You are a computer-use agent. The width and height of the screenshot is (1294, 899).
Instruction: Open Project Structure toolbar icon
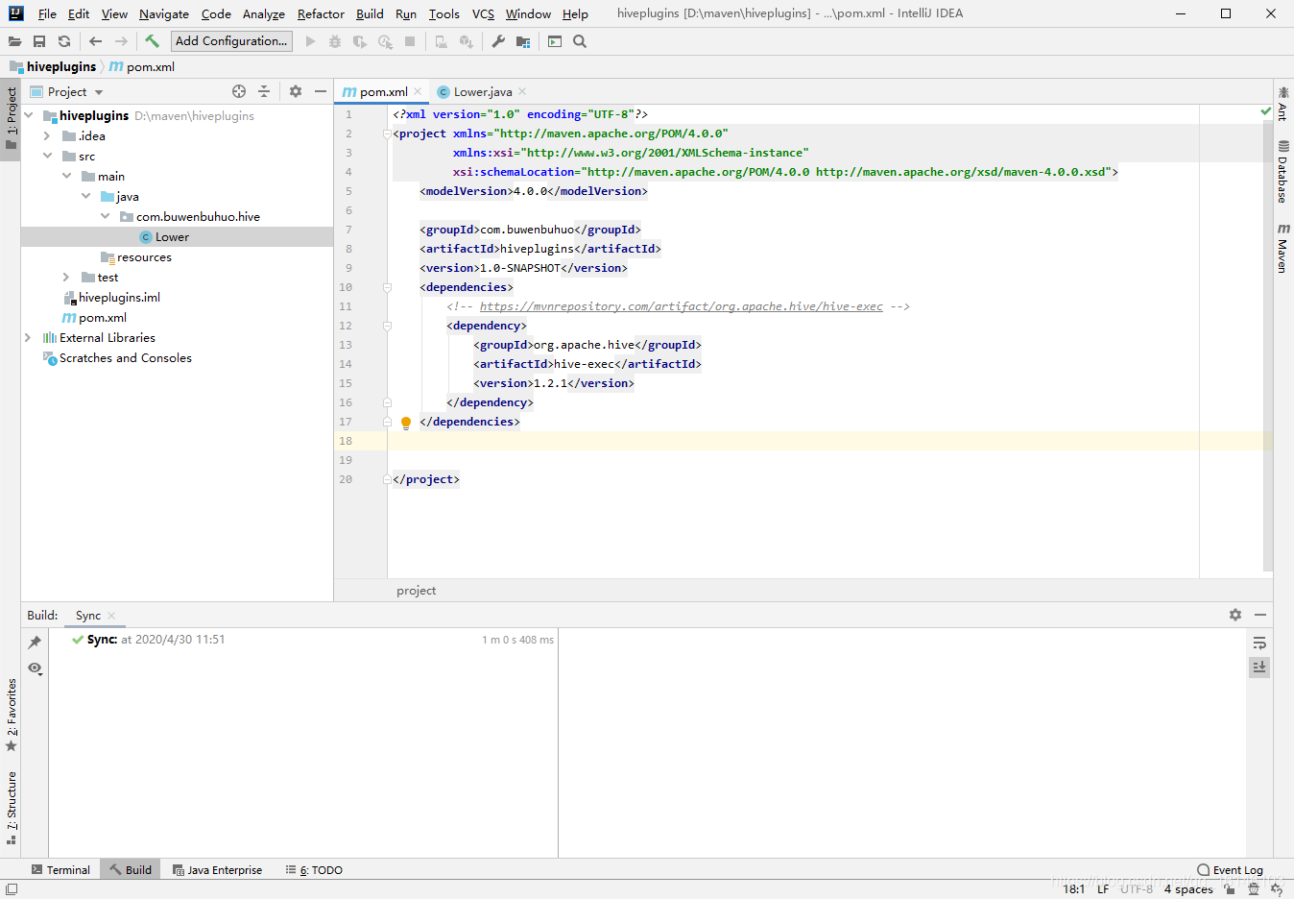tap(523, 41)
